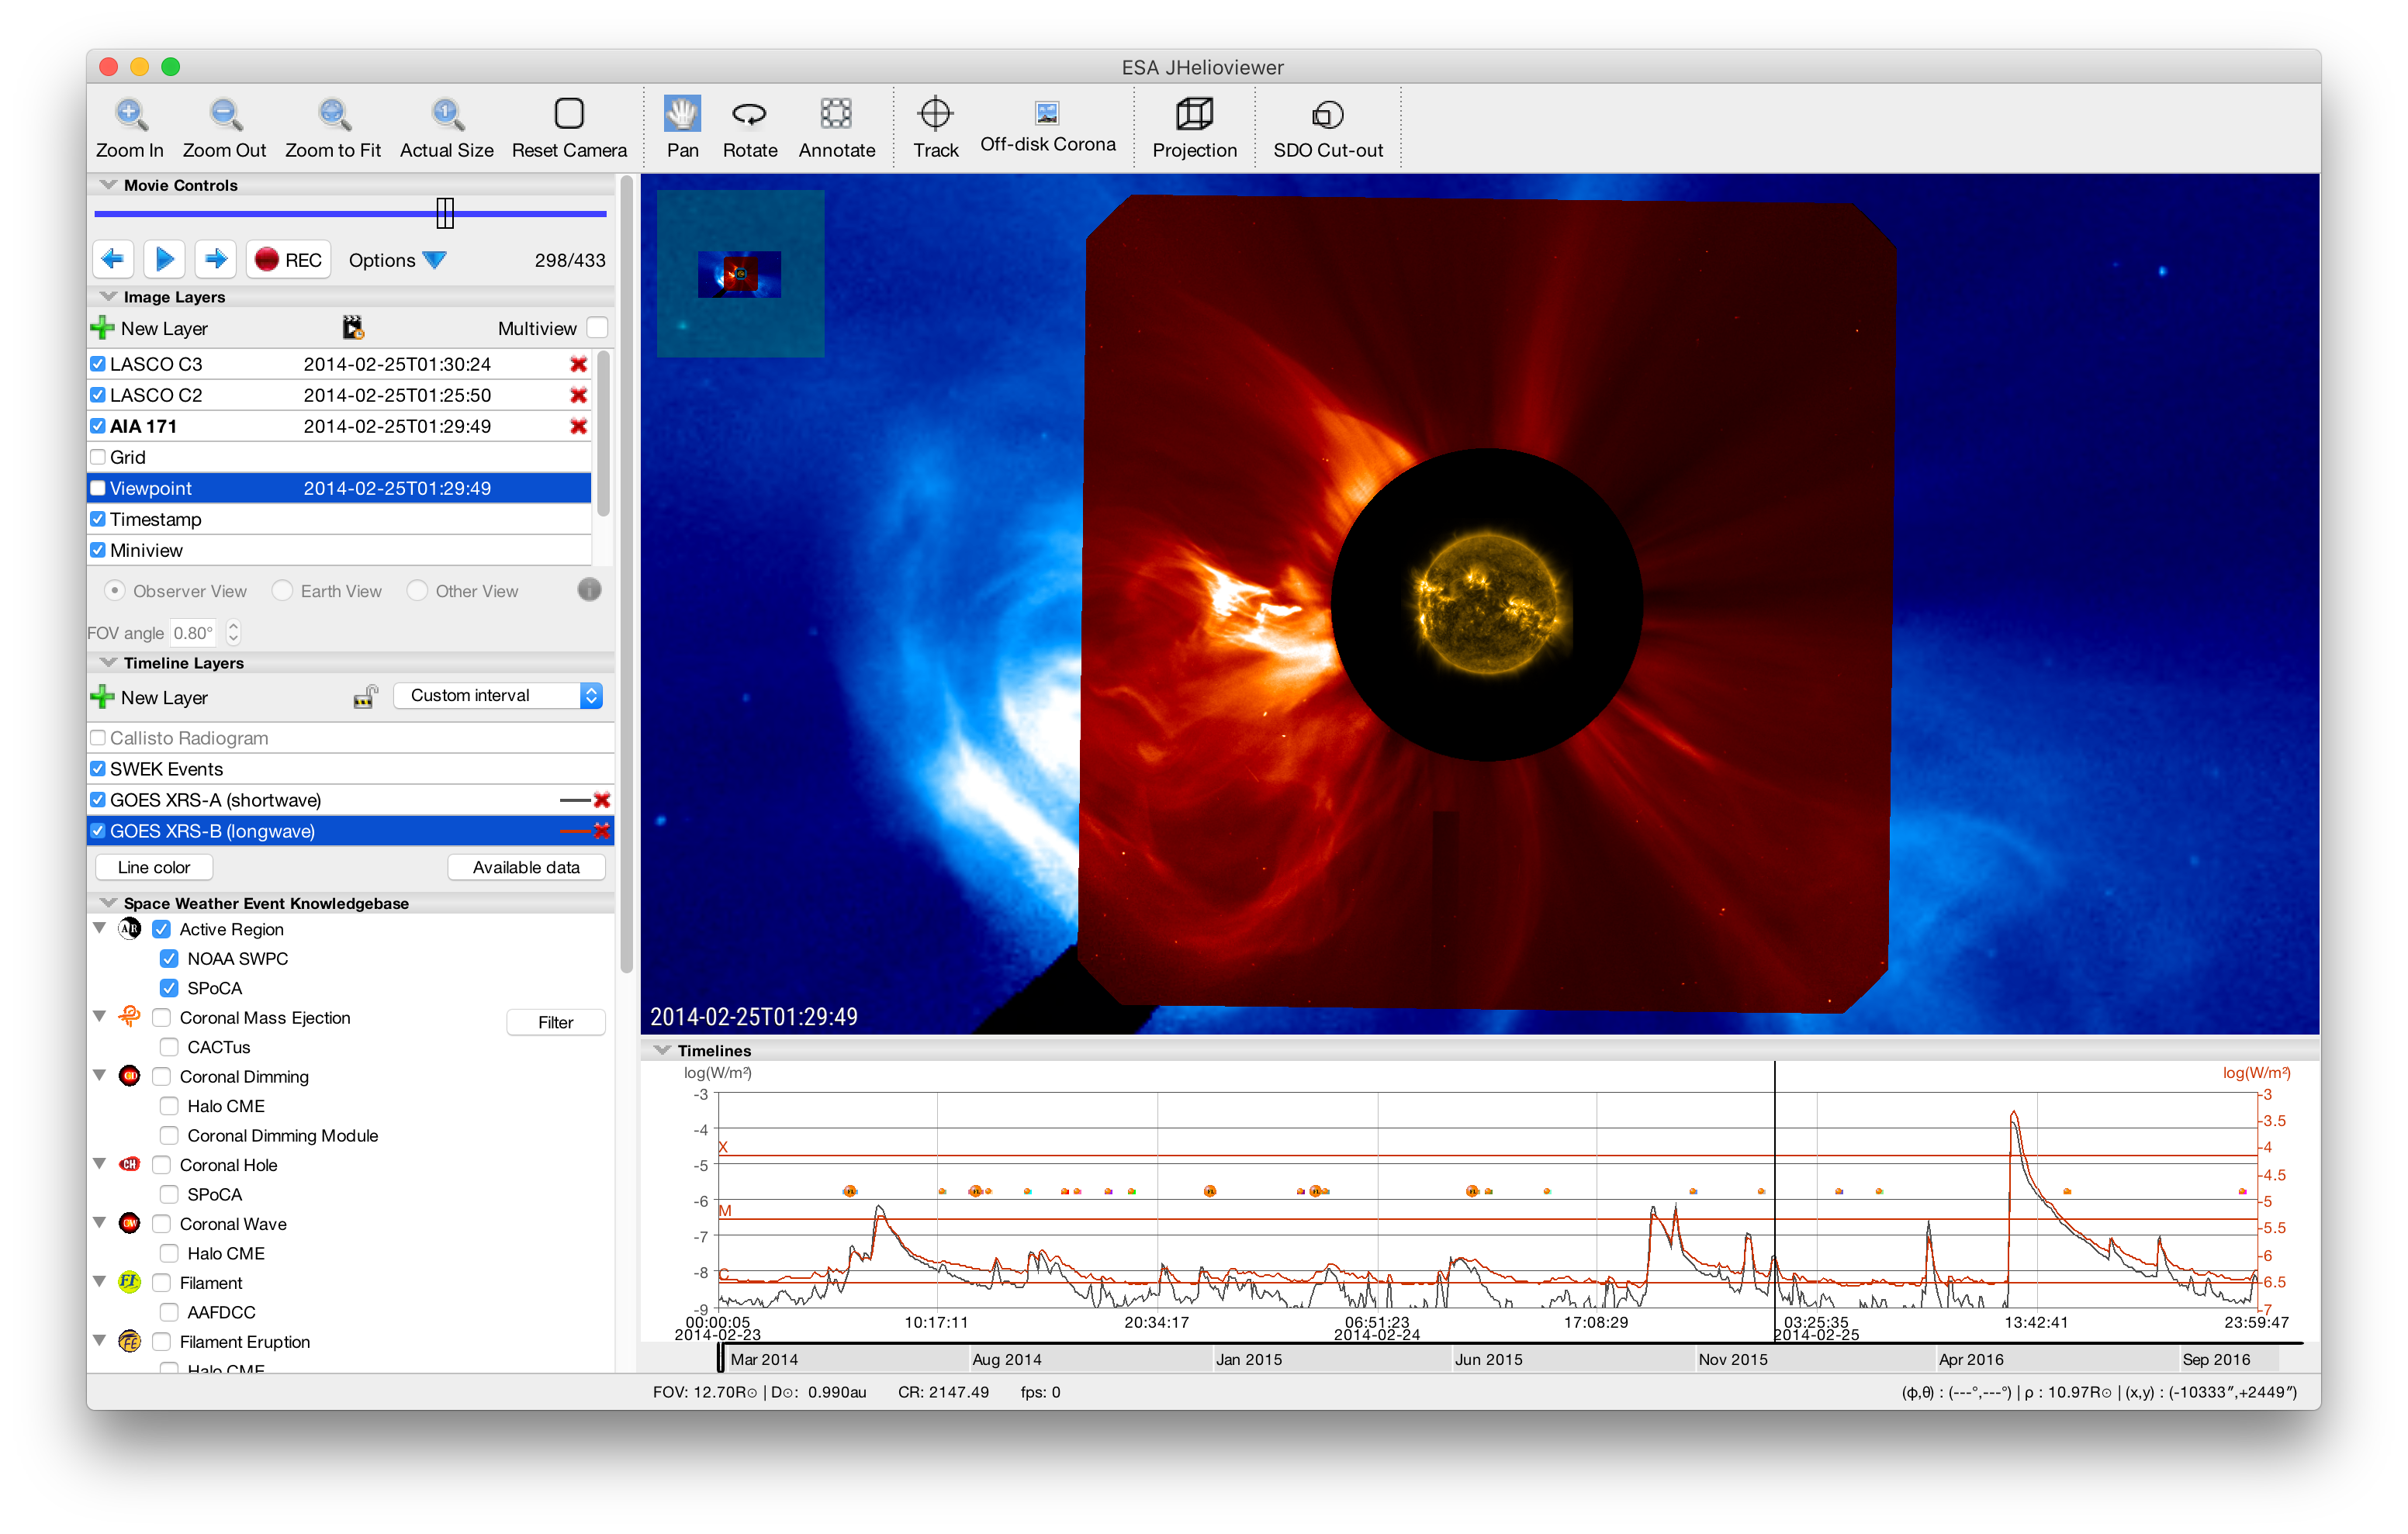
Task: Collapse the Space Weather Event Knowledgebase section
Action: 108,903
